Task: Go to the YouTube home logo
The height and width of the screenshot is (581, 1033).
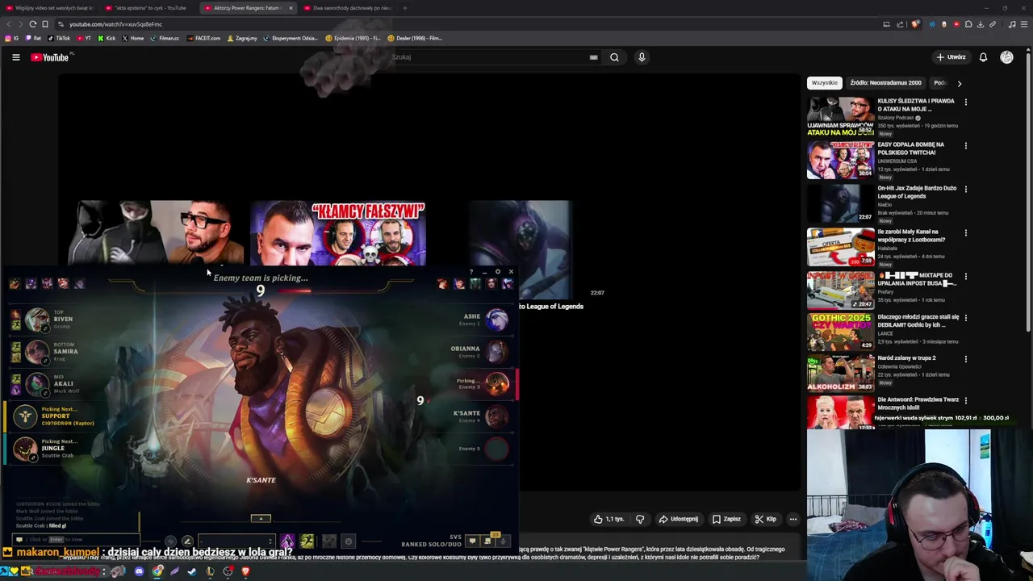Action: tap(50, 57)
